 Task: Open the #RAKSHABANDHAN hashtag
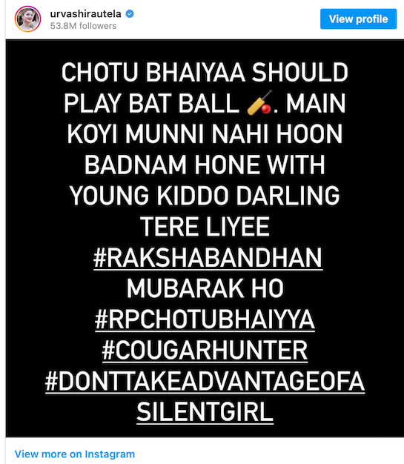[x=208, y=258]
